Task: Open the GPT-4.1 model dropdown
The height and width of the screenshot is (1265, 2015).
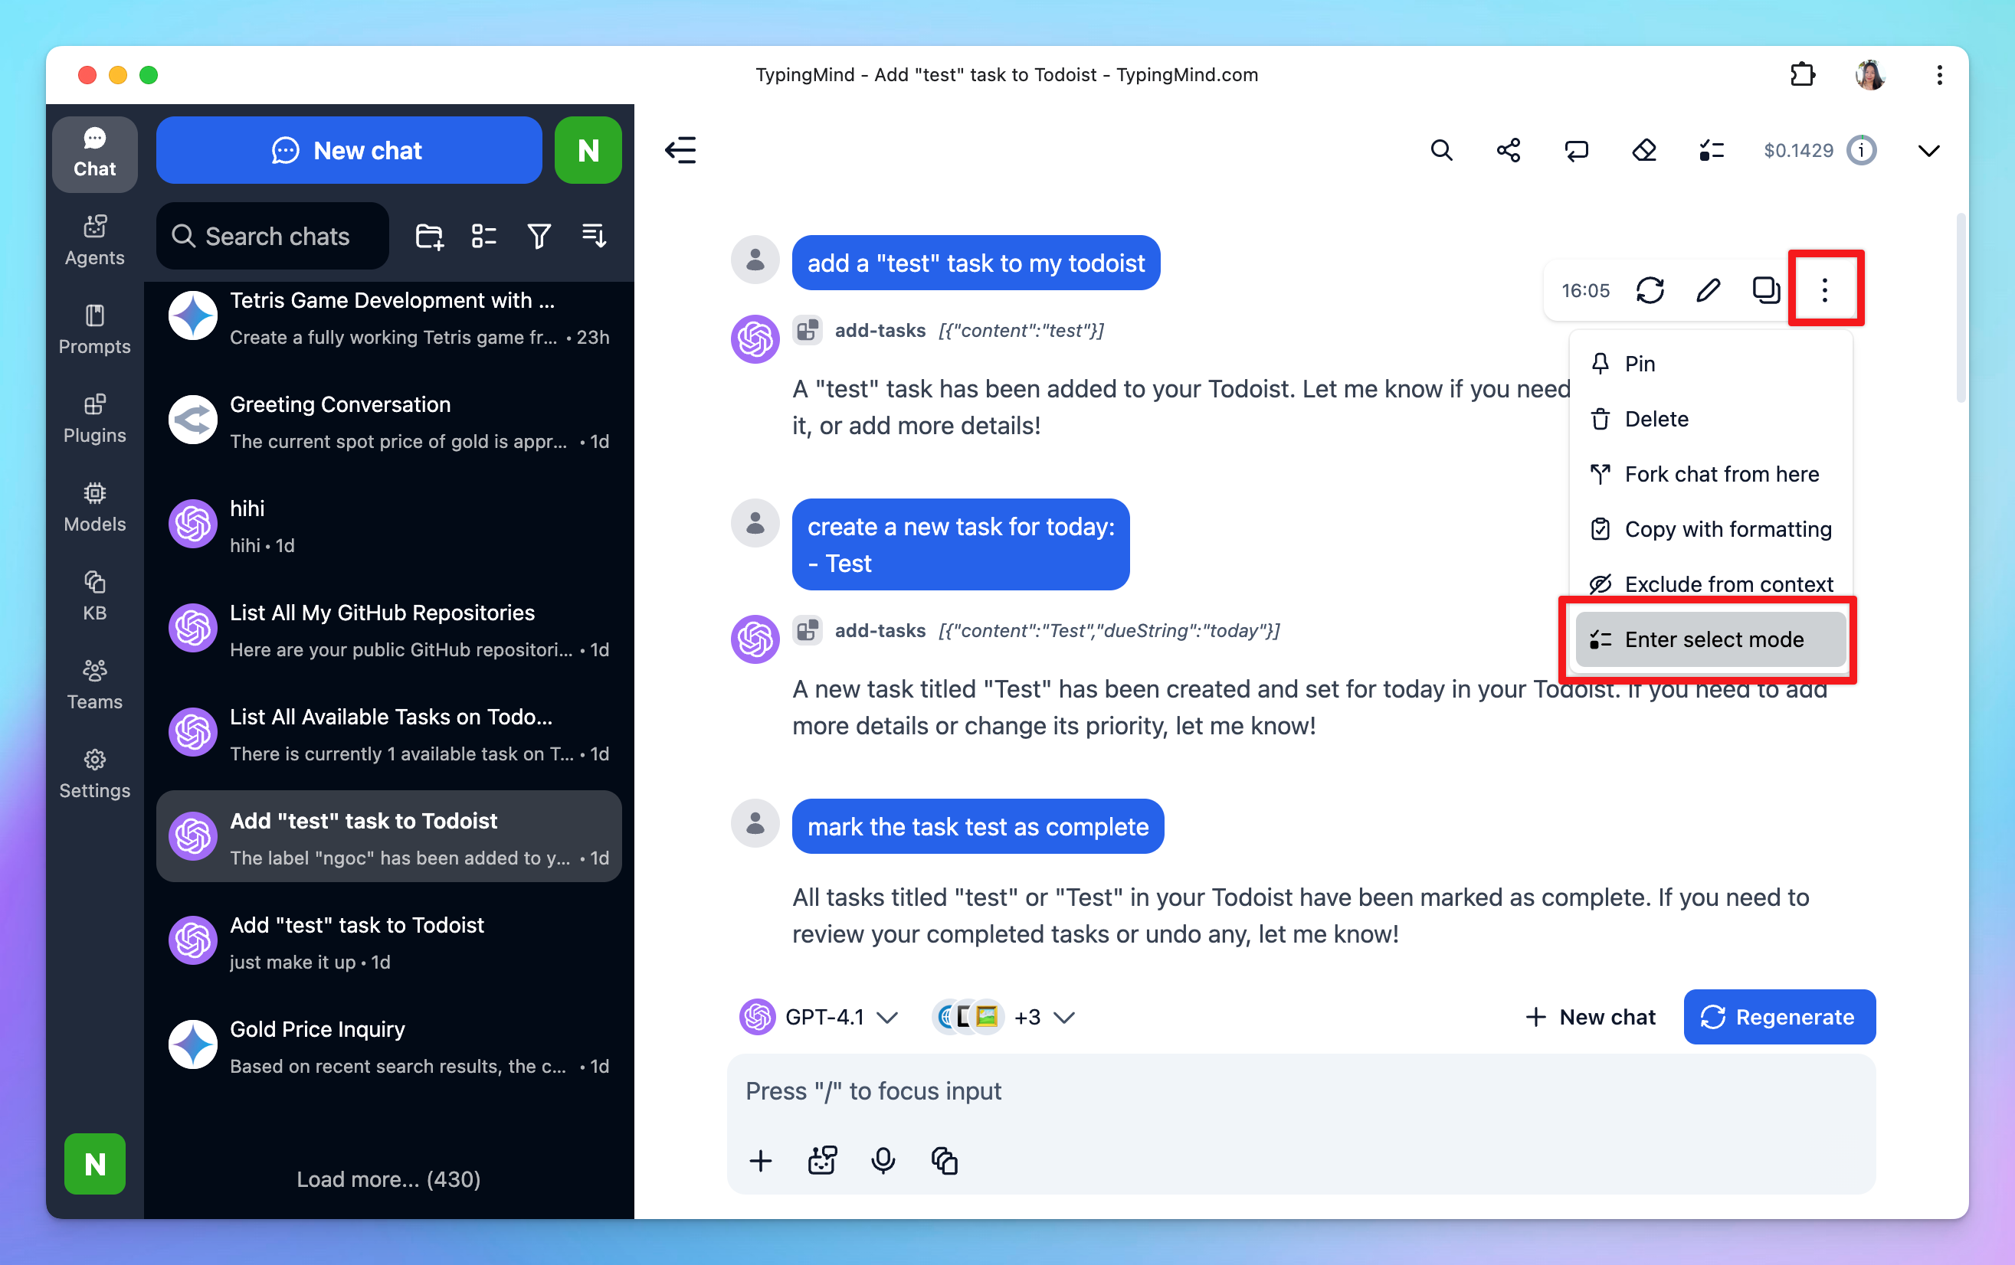Action: 819,1017
